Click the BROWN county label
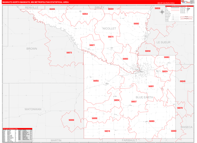This screenshot has width=197, height=143. pyautogui.click(x=32, y=48)
